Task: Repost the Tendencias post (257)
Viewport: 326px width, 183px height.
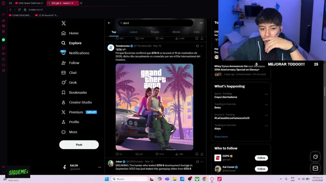Action: (139, 154)
